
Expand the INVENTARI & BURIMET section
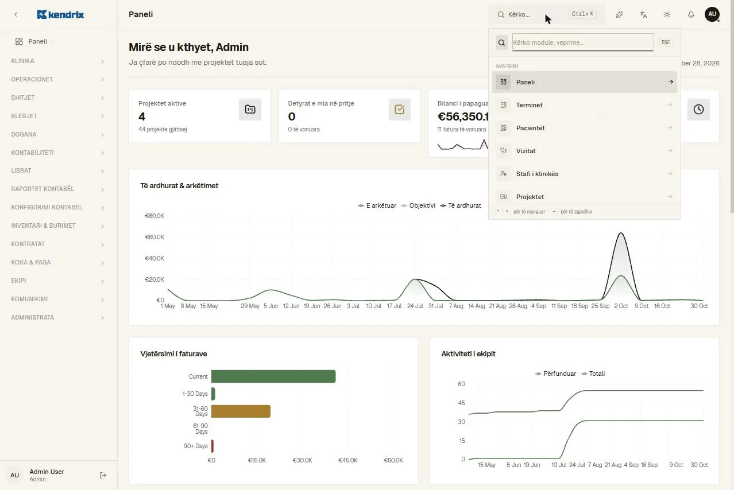point(58,225)
